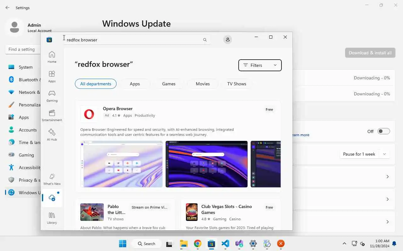Open the Store user profile icon

click(228, 40)
